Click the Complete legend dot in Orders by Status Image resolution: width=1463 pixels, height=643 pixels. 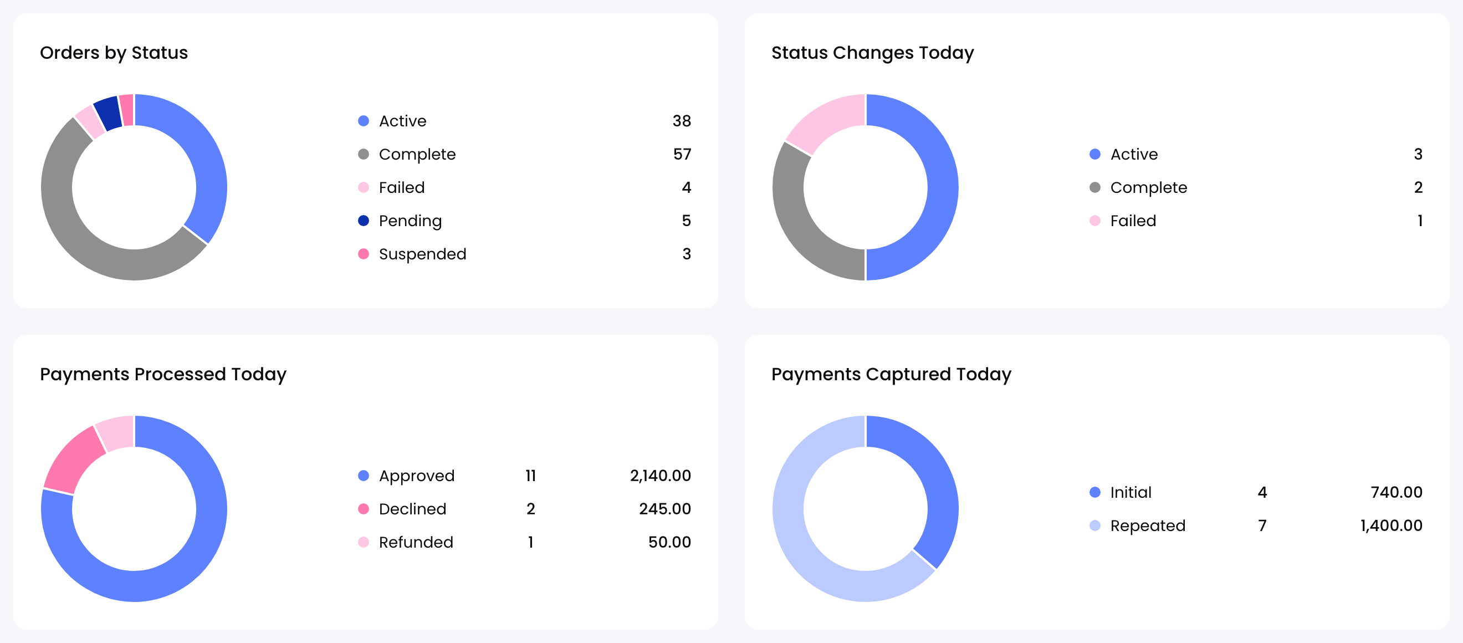[364, 155]
